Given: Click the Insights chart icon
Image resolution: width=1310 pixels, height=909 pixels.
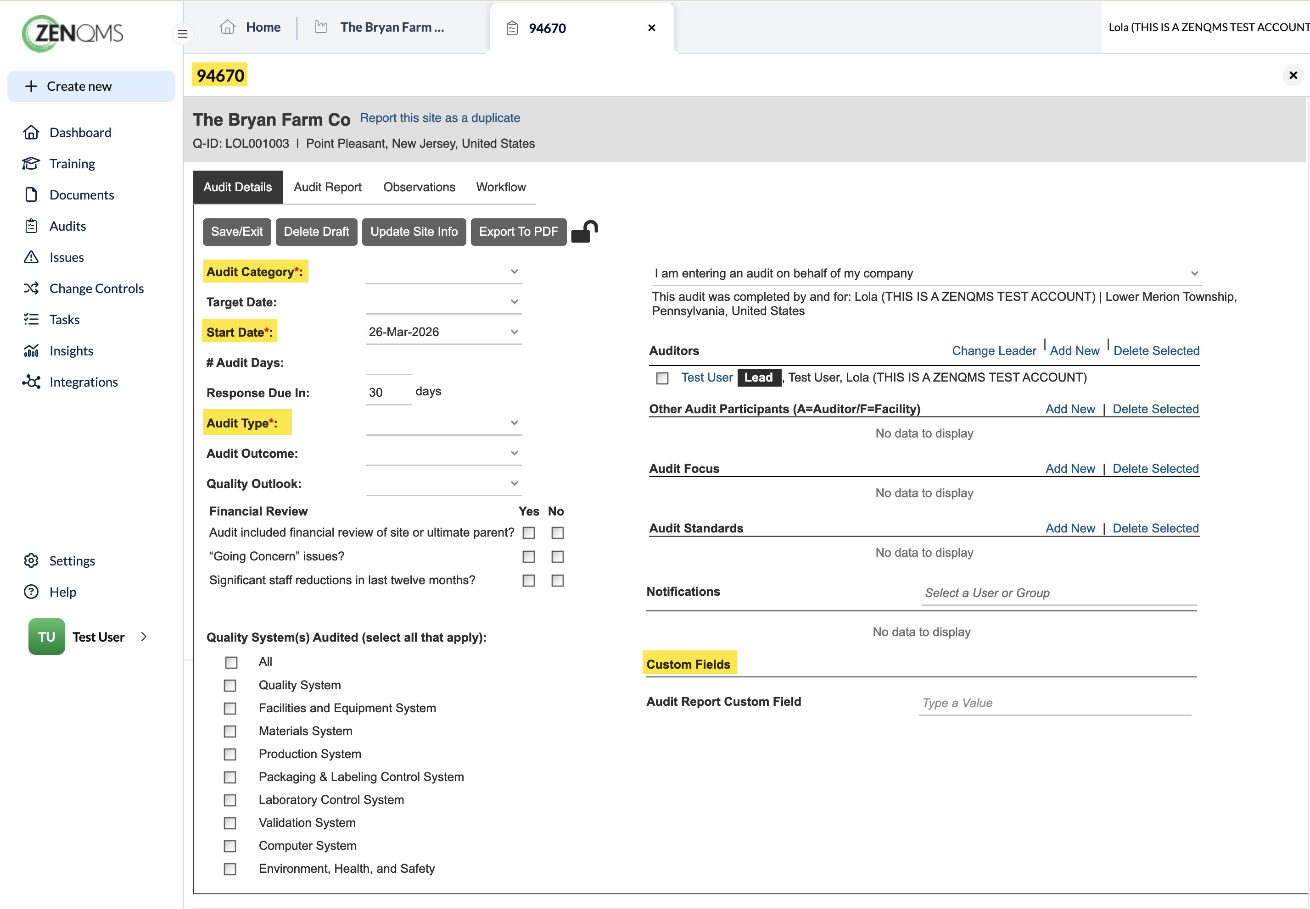Looking at the screenshot, I should coord(31,351).
